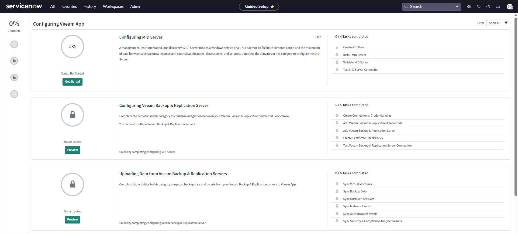Screen dimensions: 518x234
Task: Click the Guided Setup title pill
Action: tap(259, 6)
